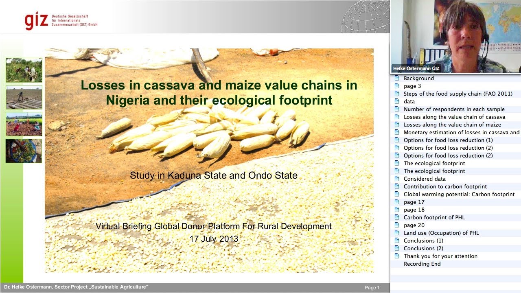The width and height of the screenshot is (521, 293).
Task: Click the page icon beside Number of respondents
Action: pos(397,109)
